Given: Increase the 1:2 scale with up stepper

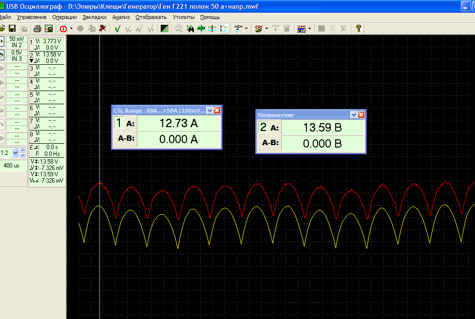Looking at the screenshot, I should tap(23, 150).
